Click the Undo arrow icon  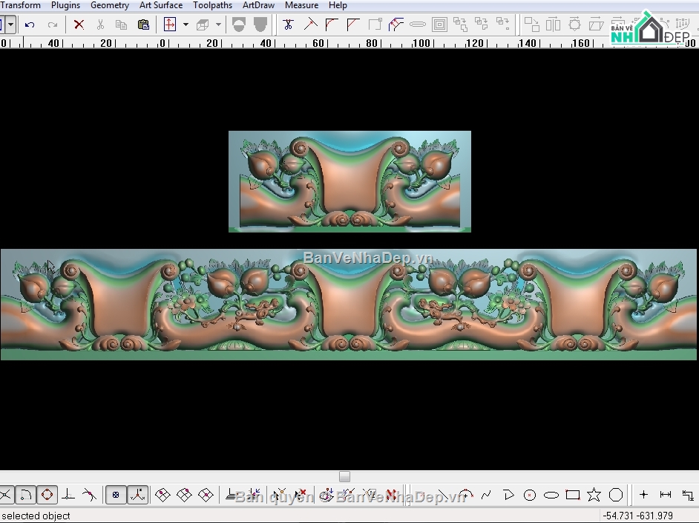30,25
